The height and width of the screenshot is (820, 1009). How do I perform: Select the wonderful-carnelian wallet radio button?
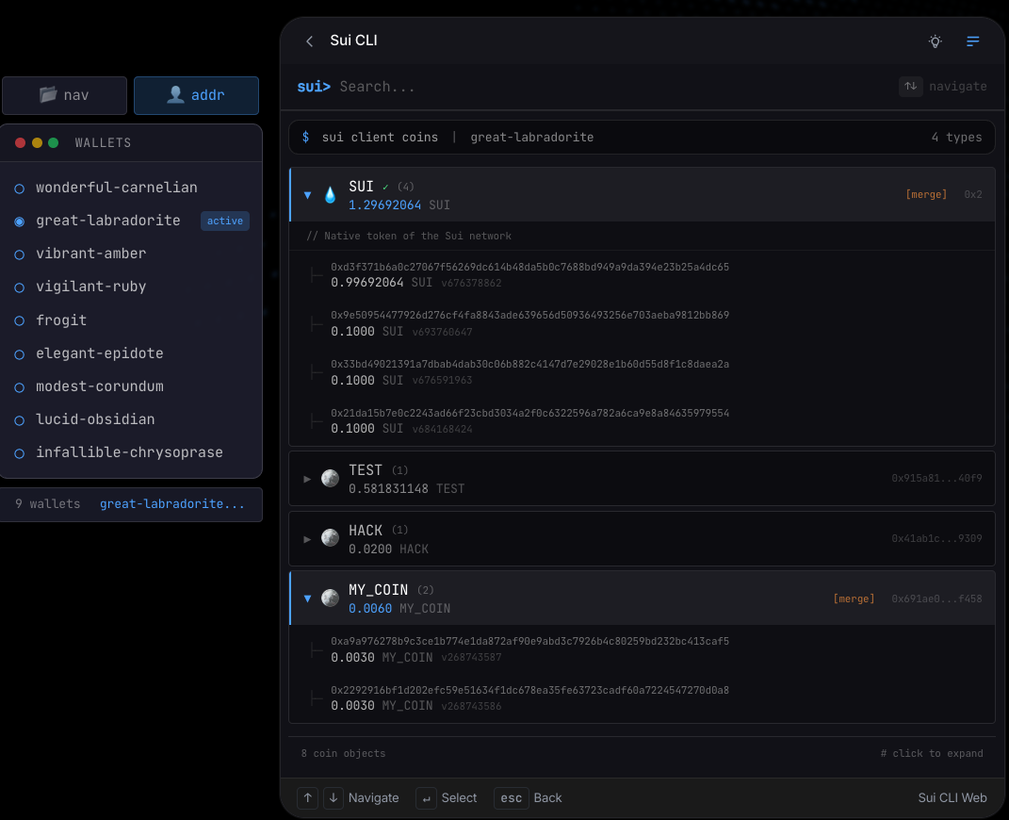click(19, 188)
